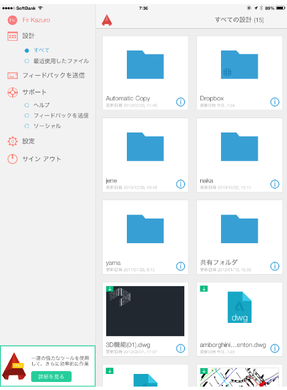
Task: Show info for yama folder
Action: click(x=180, y=266)
